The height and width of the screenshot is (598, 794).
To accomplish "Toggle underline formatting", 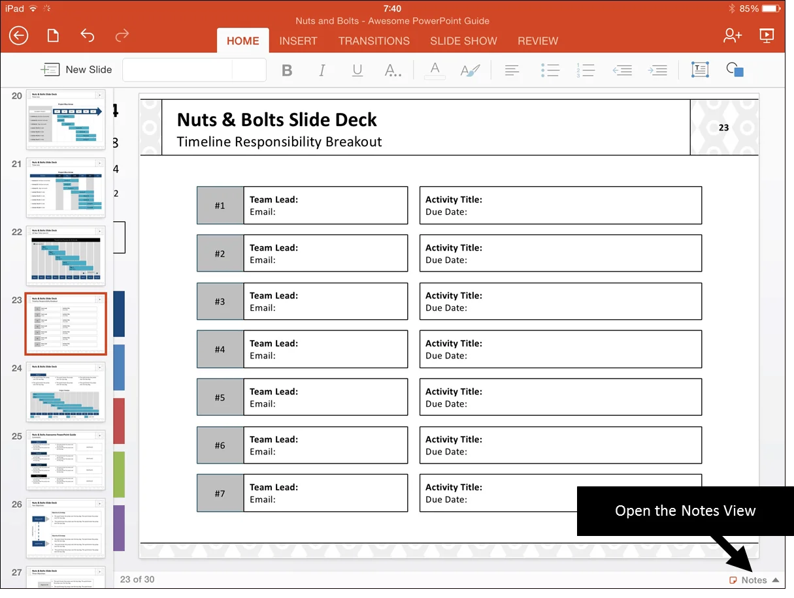I will [357, 70].
